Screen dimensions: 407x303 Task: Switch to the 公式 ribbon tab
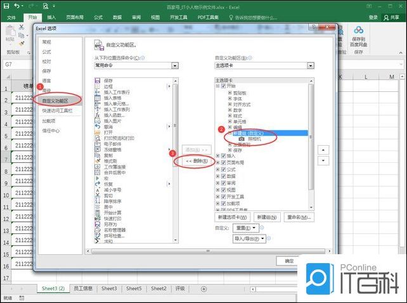[x=98, y=17]
